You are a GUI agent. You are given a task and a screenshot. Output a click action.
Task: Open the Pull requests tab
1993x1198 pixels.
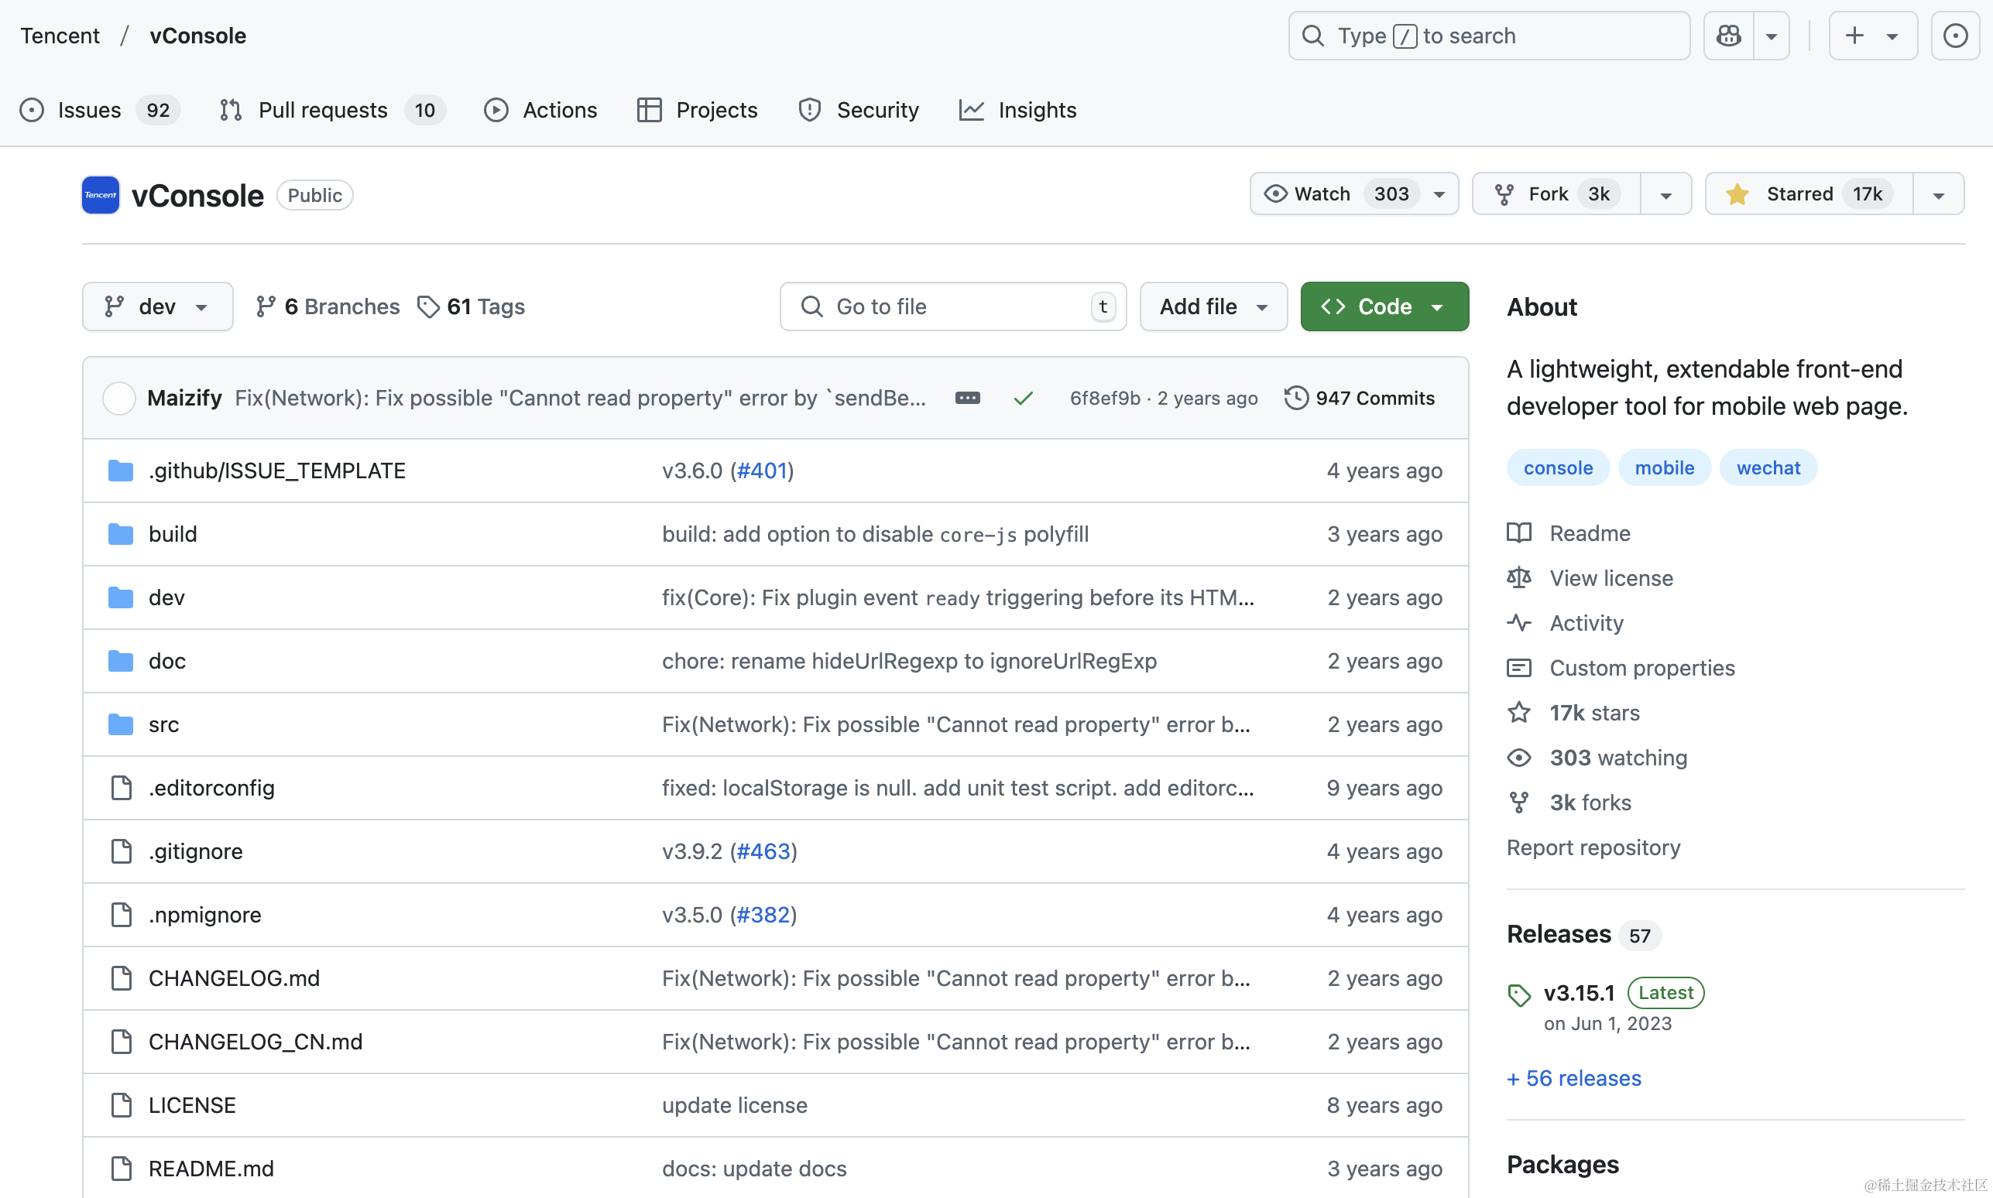[x=321, y=110]
